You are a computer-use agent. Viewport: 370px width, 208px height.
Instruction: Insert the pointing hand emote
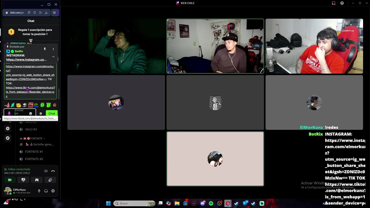point(7,105)
